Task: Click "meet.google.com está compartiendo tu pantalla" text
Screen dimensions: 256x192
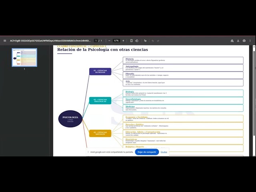Action: tap(112, 152)
